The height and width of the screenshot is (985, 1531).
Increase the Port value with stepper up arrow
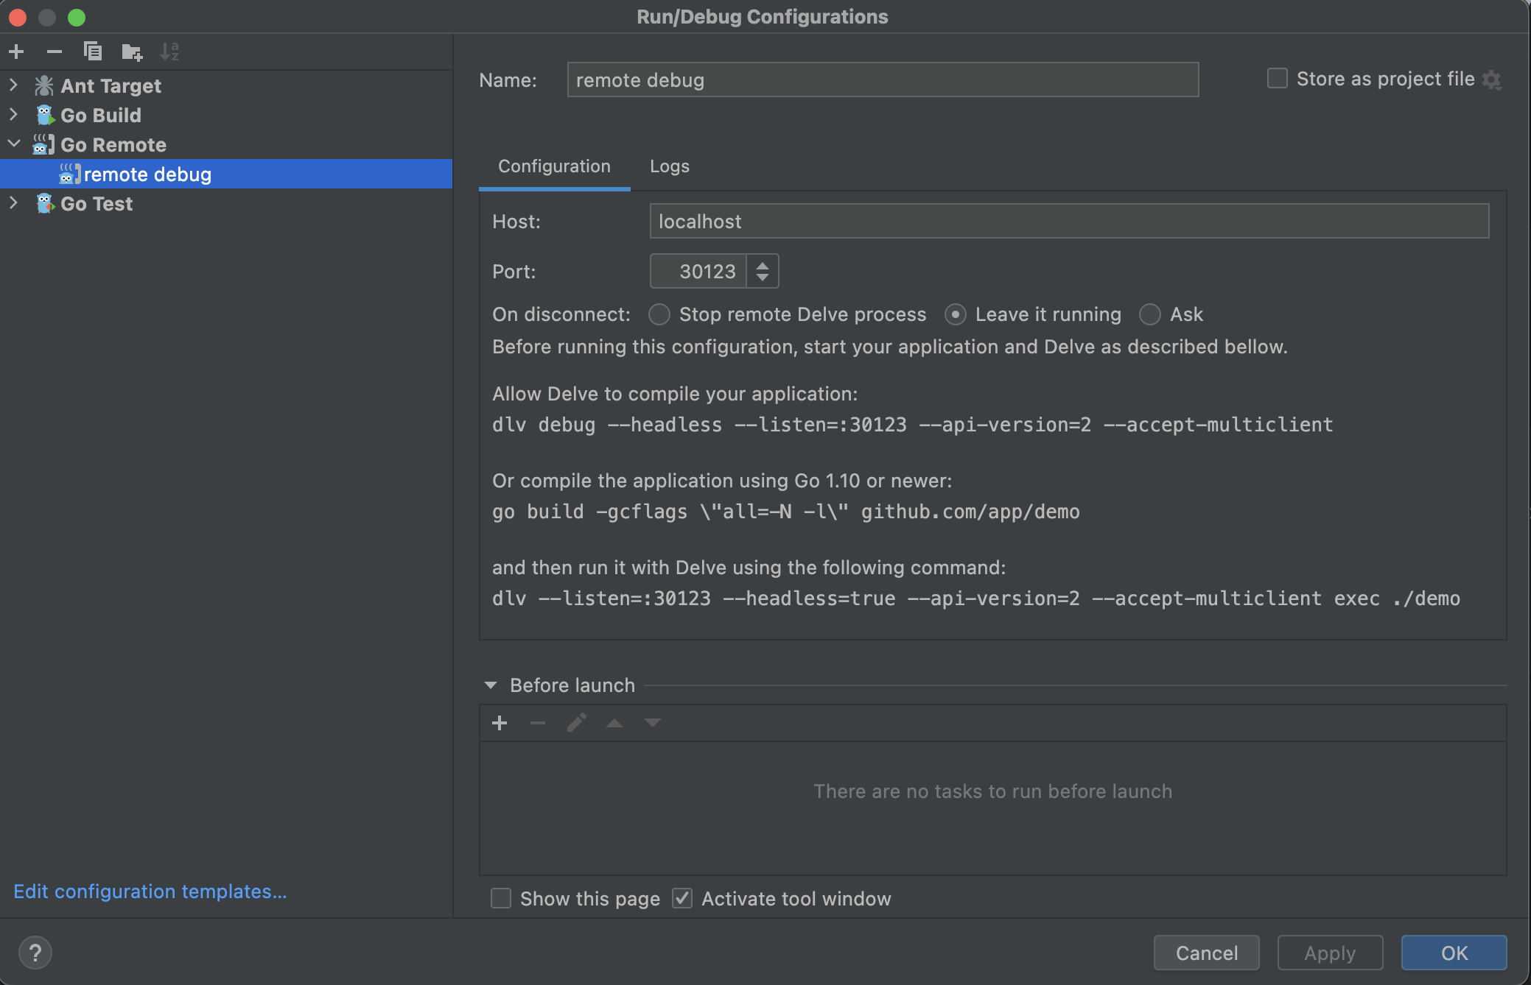(763, 264)
